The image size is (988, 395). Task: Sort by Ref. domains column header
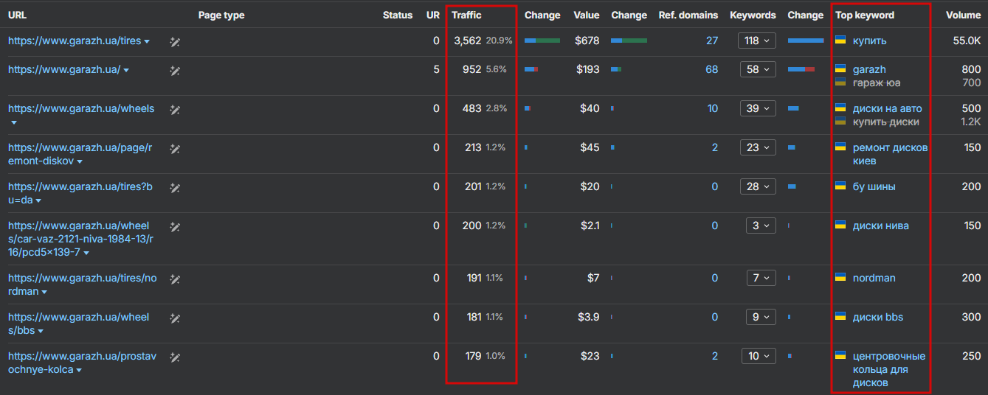coord(688,15)
